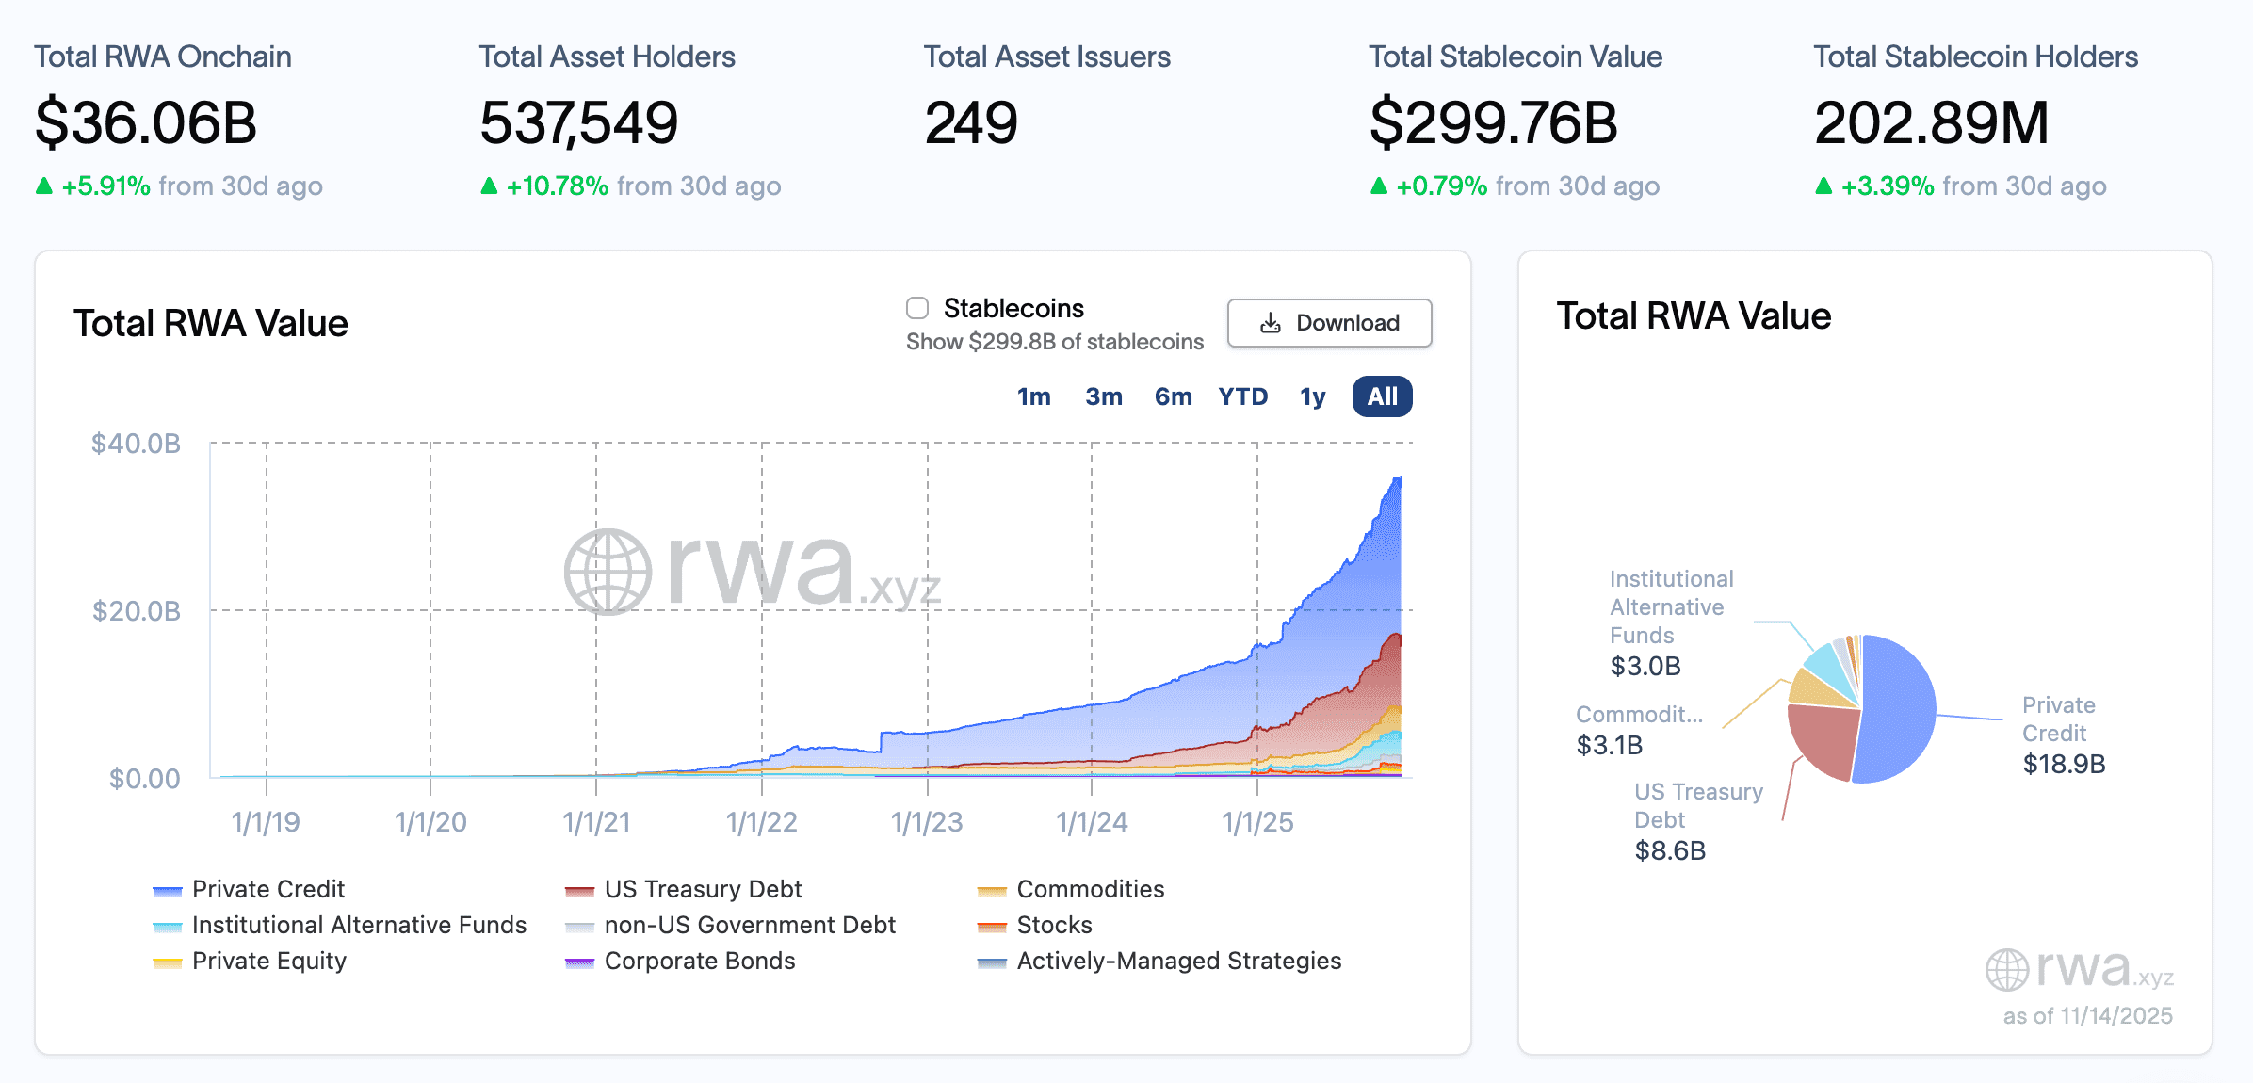
Task: Click the rwa.xyz globe logo in chart
Action: (x=608, y=572)
